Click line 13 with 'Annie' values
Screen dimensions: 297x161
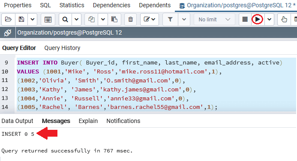pos(103,98)
